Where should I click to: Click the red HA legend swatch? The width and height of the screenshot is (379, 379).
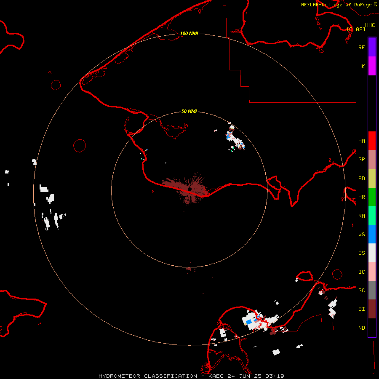tap(372, 141)
